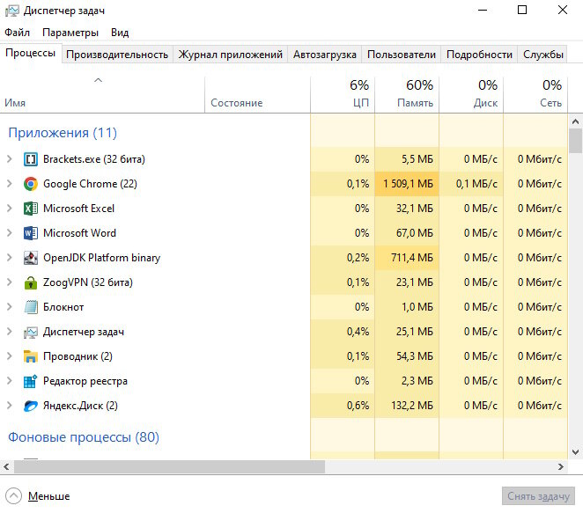This screenshot has height=513, width=583.
Task: Click the Microsoft Excel icon
Action: coord(31,209)
